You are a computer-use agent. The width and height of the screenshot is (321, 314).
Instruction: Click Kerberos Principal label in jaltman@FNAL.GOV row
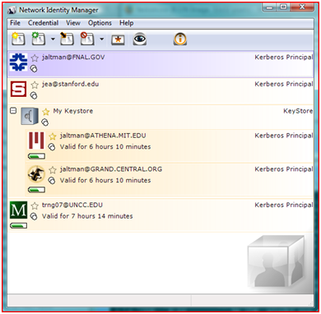284,58
